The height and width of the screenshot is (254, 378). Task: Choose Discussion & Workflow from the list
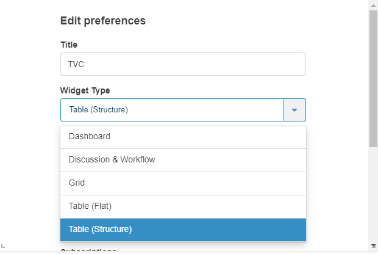[x=183, y=160]
